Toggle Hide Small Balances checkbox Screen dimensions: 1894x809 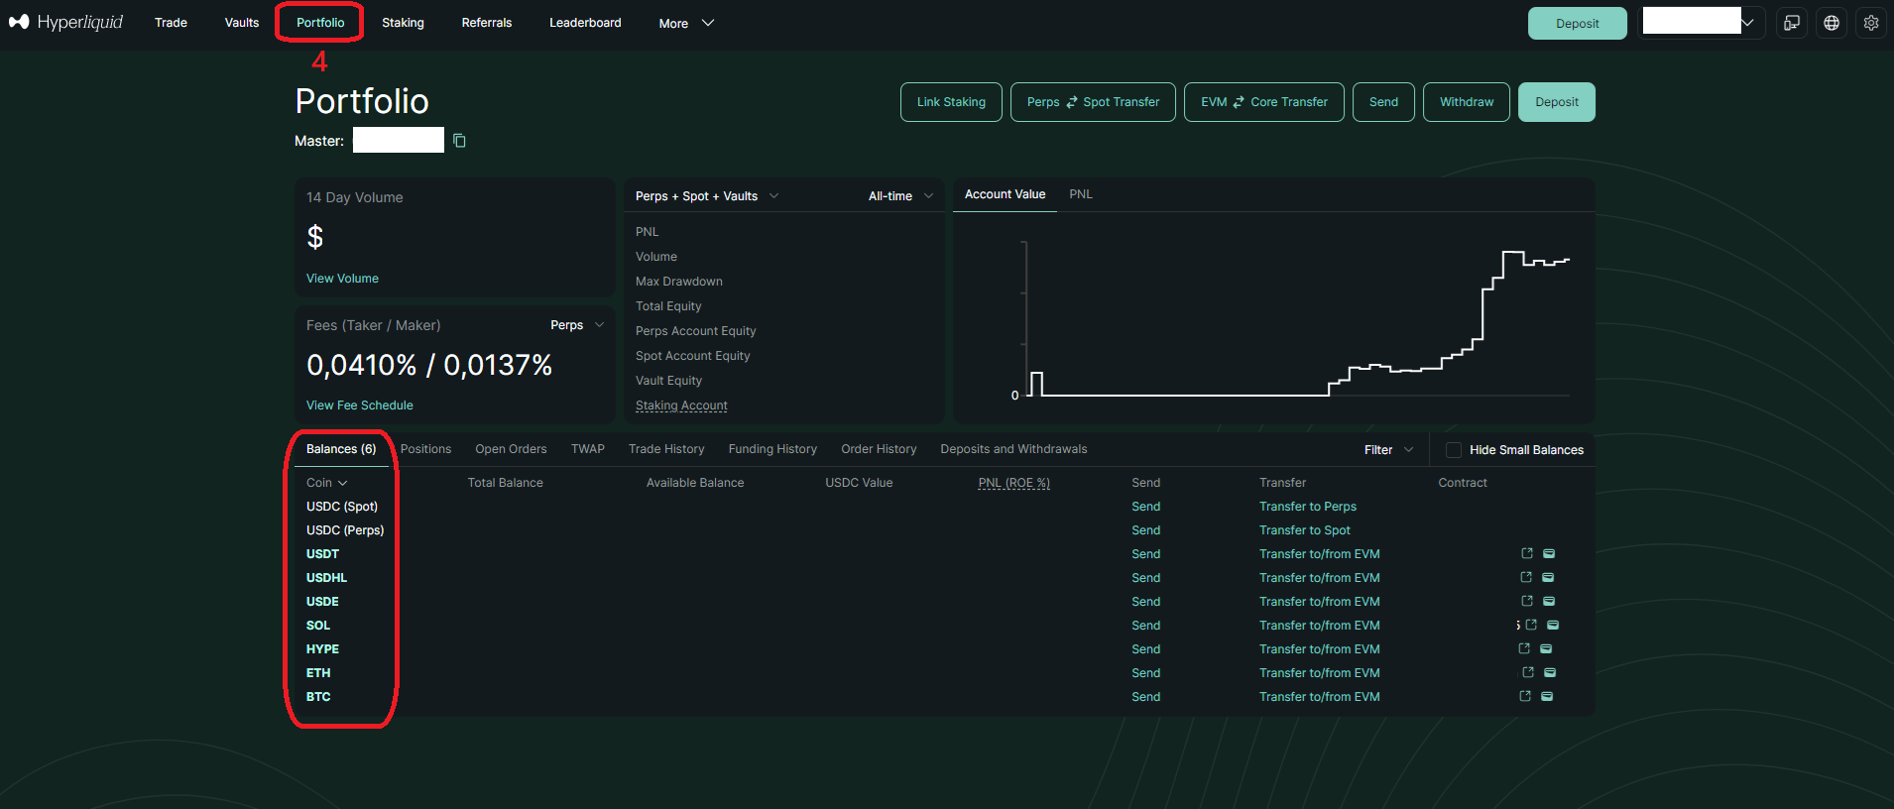tap(1453, 450)
